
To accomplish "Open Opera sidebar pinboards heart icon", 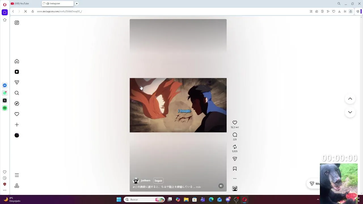I will click(x=5, y=172).
